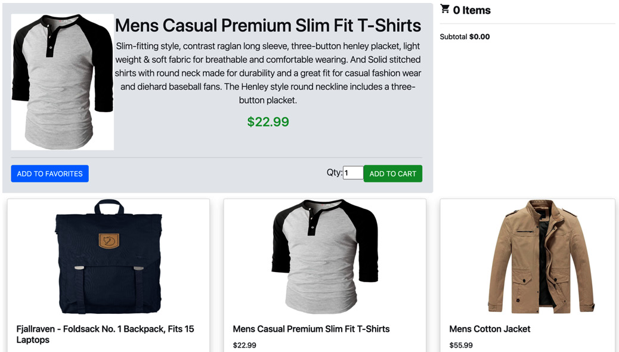Click the $55.99 price under Mens Cotton Jacket
The image size is (619, 352).
[x=460, y=345]
